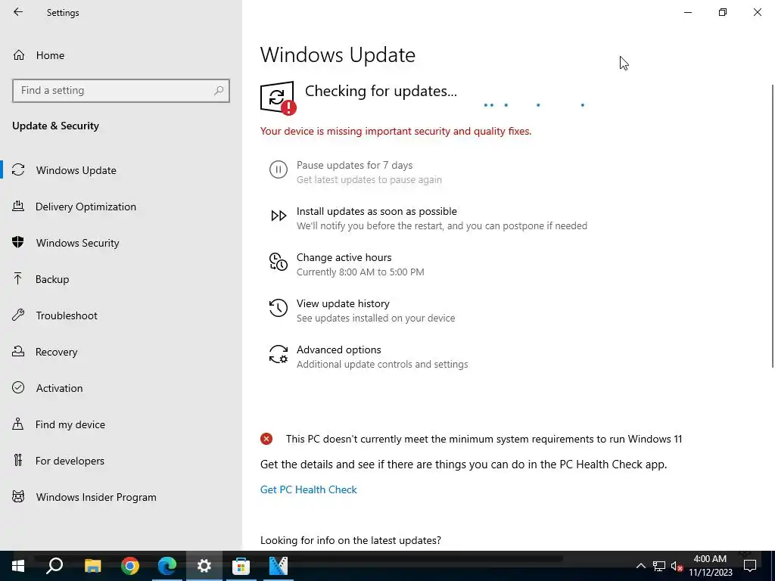
Task: Open the Recovery label in sidebar
Action: click(x=56, y=352)
